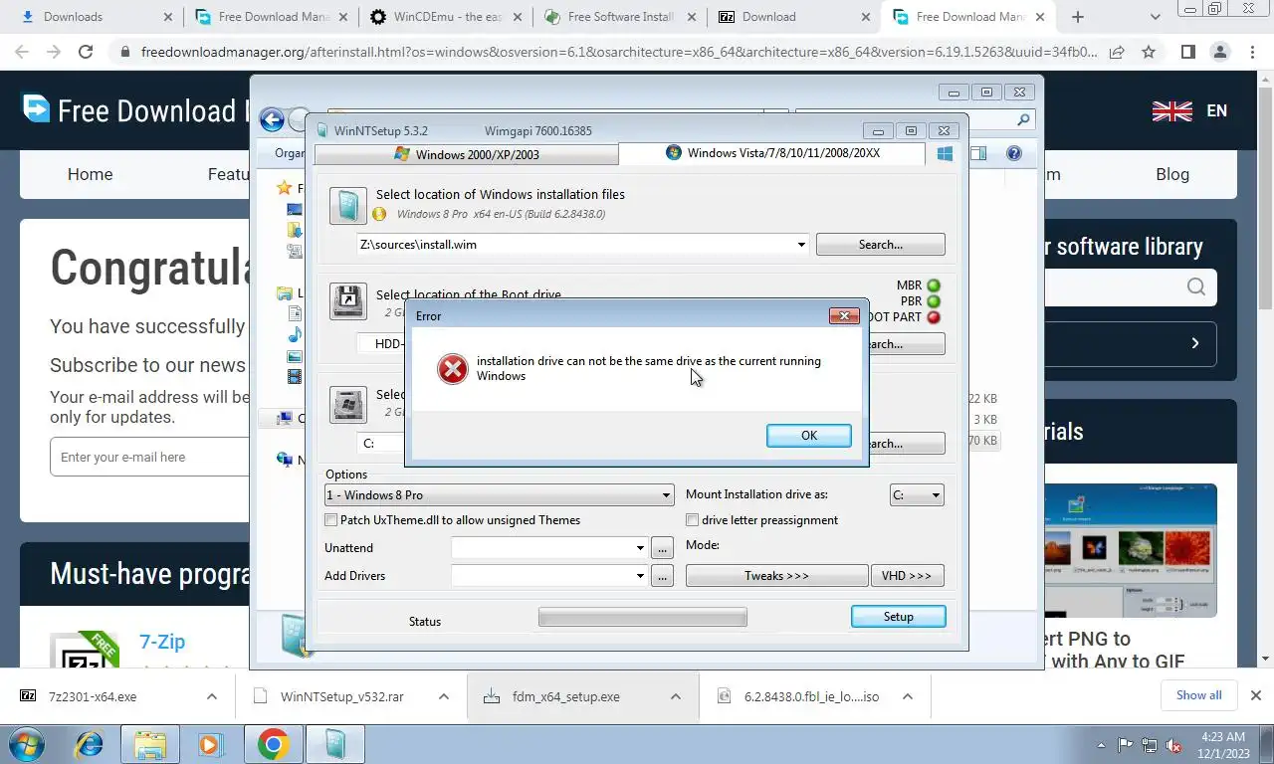Open the Chrome profile avatar icon
This screenshot has width=1274, height=764.
tap(1220, 52)
